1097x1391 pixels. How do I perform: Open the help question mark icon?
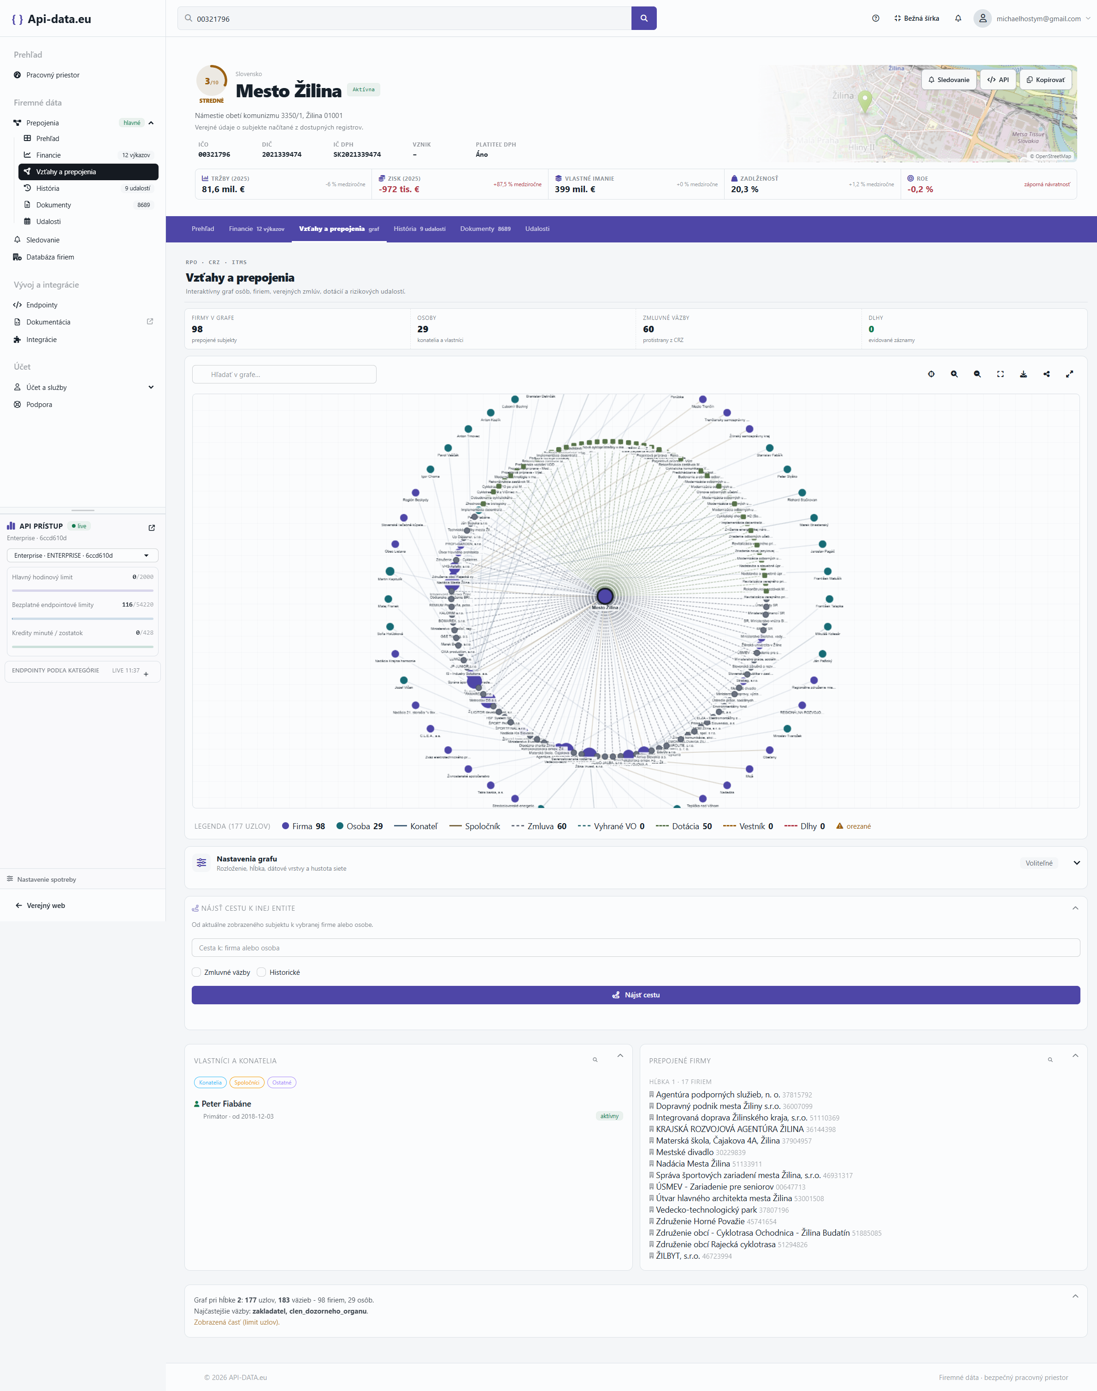[875, 18]
